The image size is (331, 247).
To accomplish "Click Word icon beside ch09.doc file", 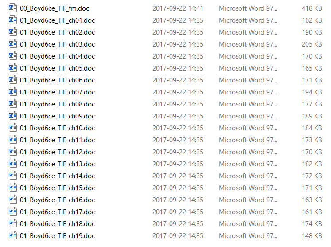I will pyautogui.click(x=13, y=116).
